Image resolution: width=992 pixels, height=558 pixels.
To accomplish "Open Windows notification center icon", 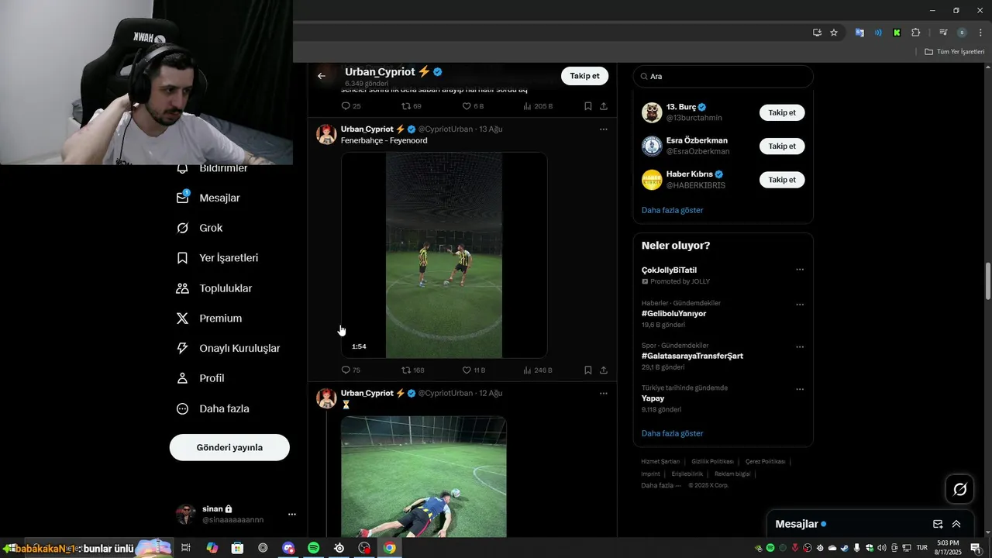I will pos(976,548).
